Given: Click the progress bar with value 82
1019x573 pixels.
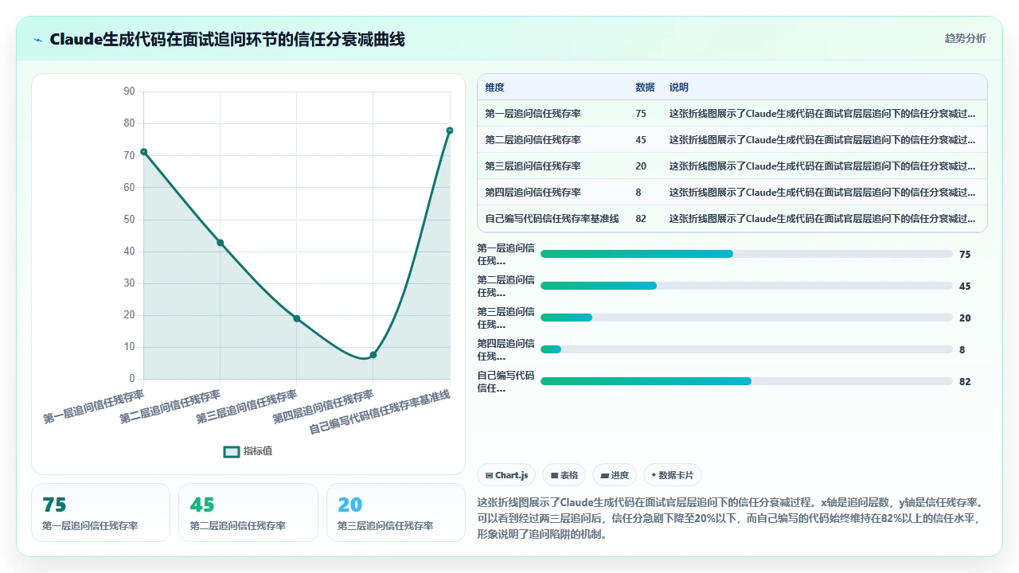Looking at the screenshot, I should coord(747,381).
